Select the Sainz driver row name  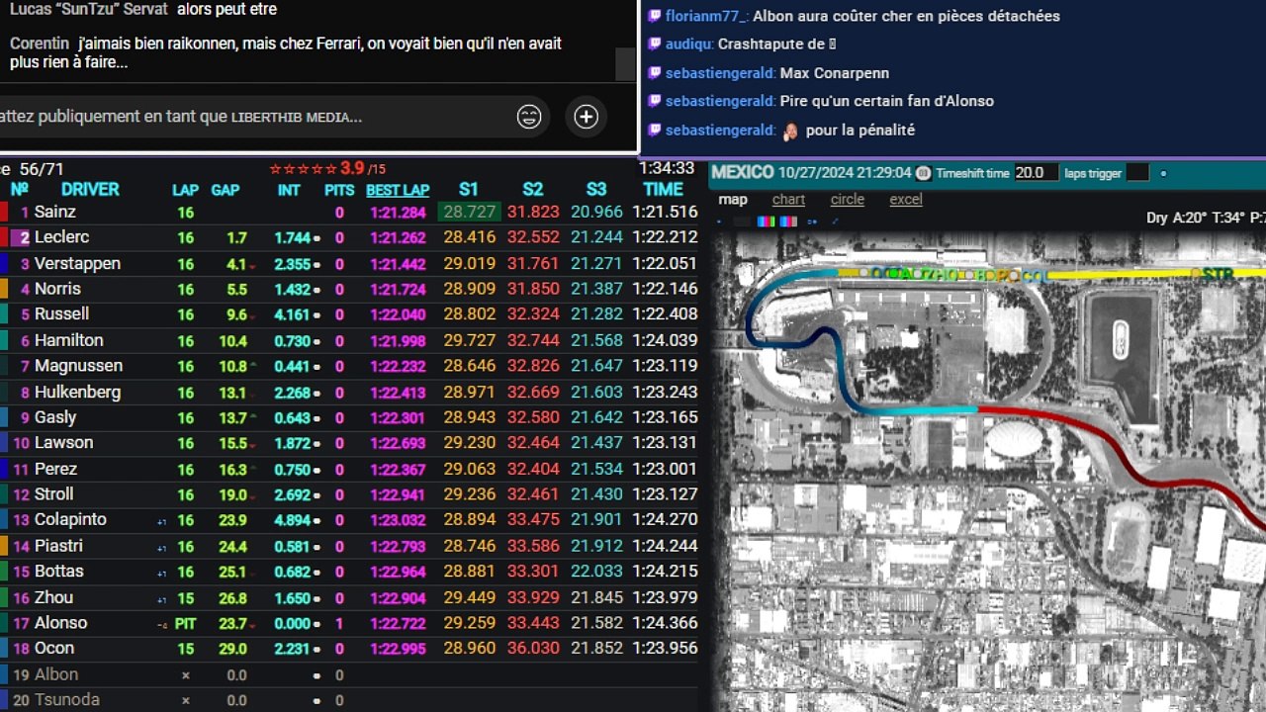55,212
